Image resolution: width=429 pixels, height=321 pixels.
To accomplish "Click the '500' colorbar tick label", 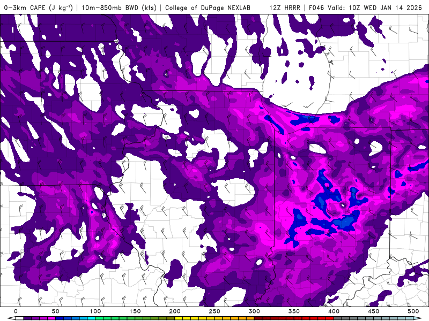I will [413, 311].
